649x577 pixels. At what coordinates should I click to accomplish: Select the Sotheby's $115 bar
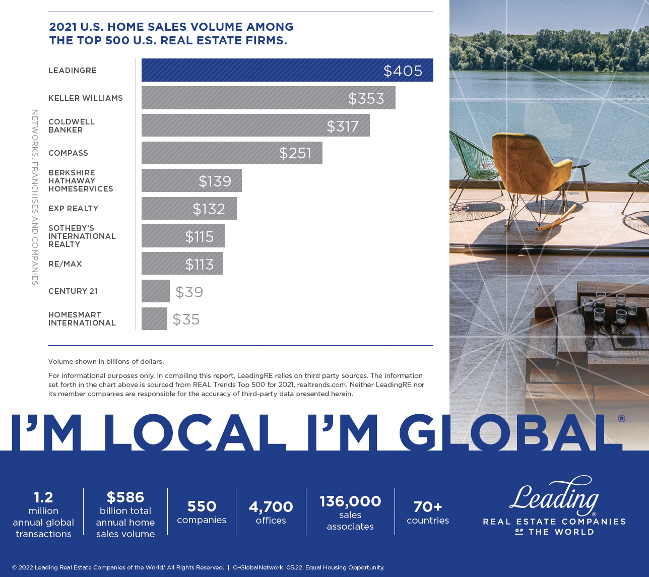(183, 236)
